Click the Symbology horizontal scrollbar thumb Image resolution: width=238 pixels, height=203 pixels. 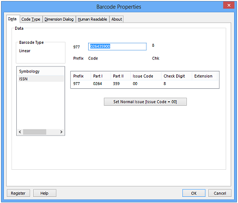pos(34,132)
